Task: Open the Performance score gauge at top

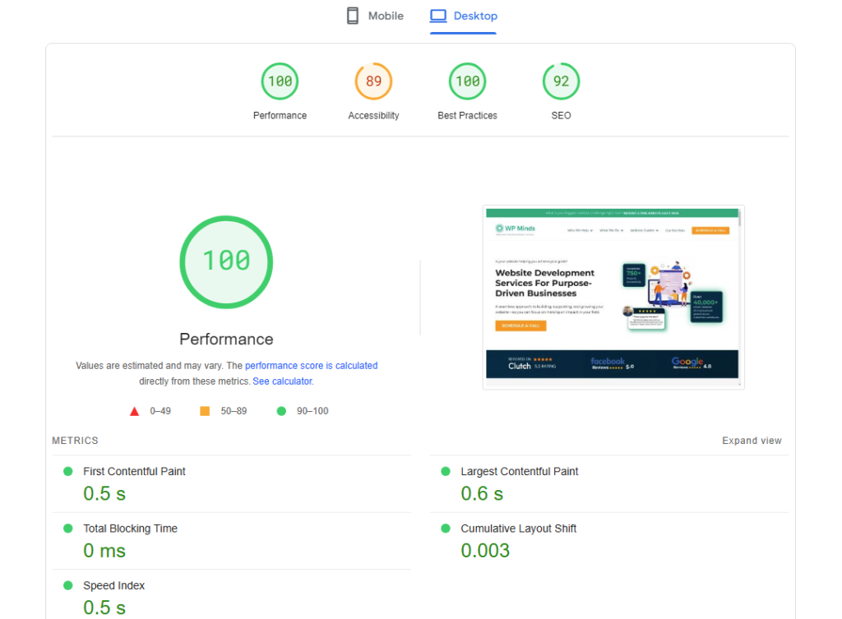Action: tap(280, 81)
